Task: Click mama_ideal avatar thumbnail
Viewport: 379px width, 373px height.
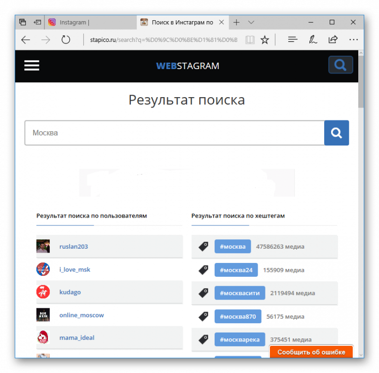Action: tap(43, 337)
